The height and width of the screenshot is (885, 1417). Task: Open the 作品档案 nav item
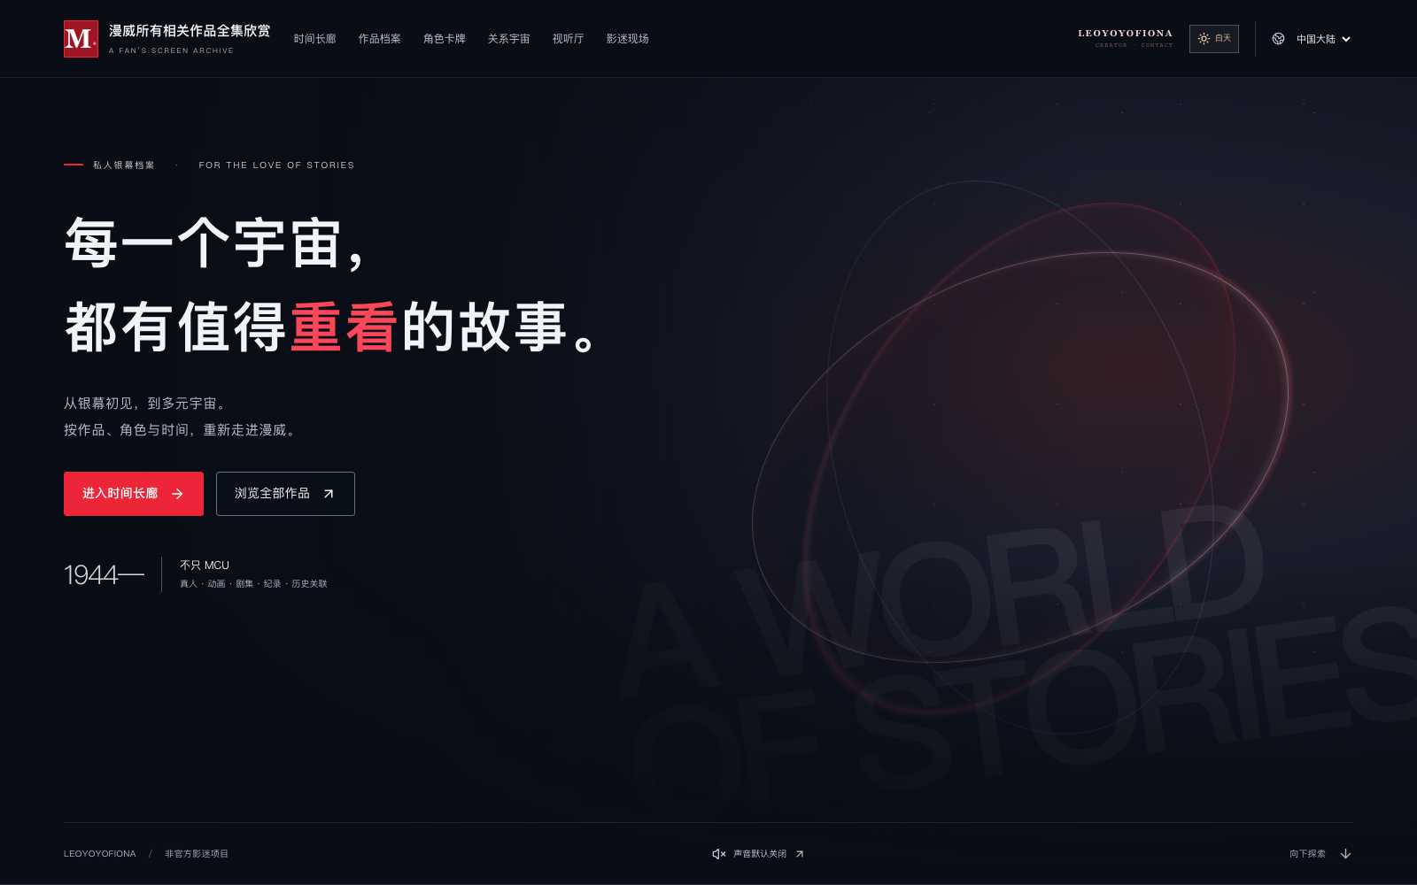[x=380, y=39]
